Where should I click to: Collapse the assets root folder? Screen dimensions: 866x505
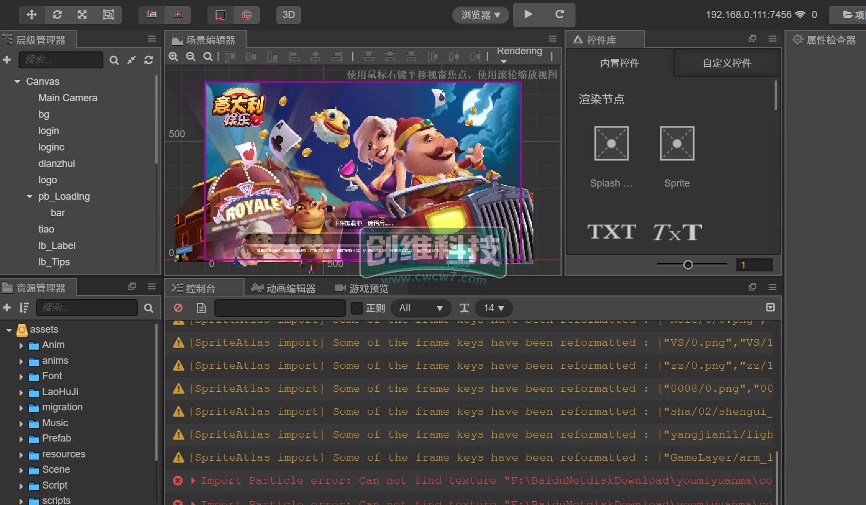(9, 330)
